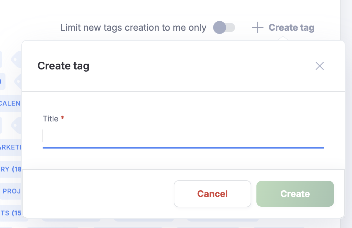Choose the PROJ tag chip

point(12,191)
